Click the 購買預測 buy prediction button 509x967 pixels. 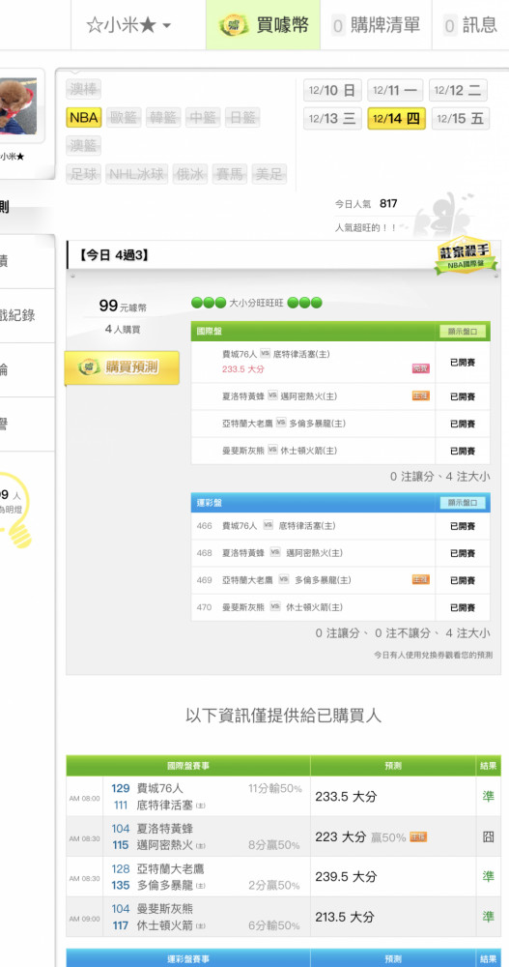[122, 368]
